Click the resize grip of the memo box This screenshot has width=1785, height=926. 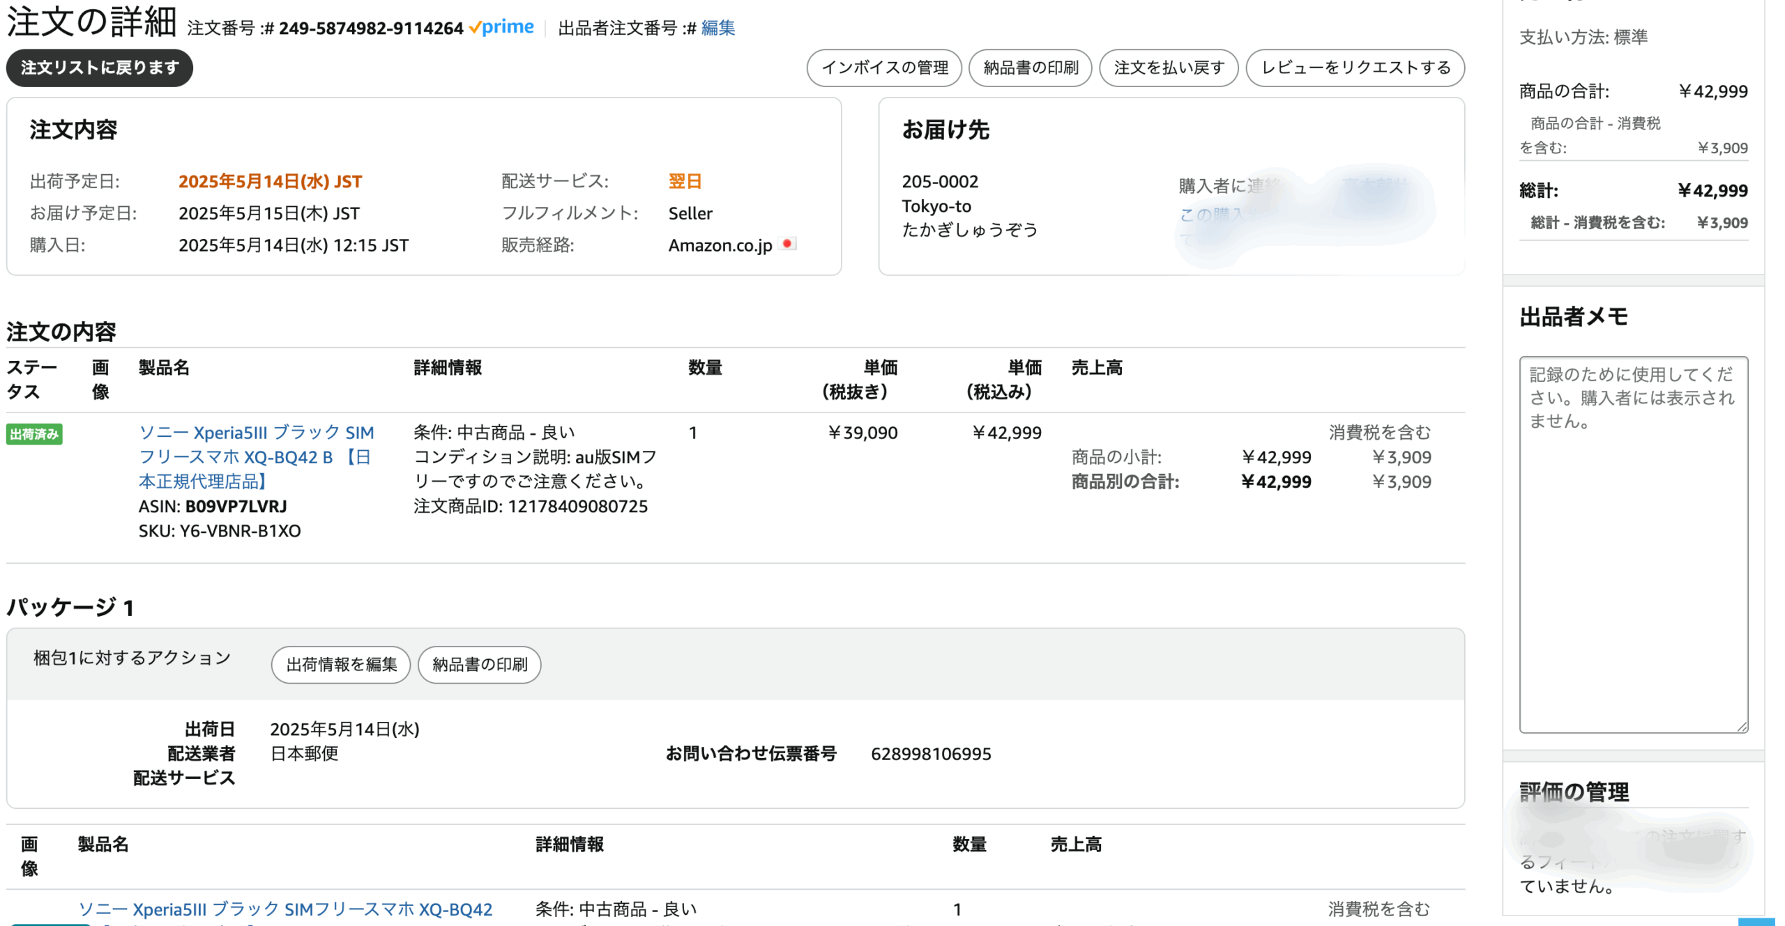[x=1742, y=727]
